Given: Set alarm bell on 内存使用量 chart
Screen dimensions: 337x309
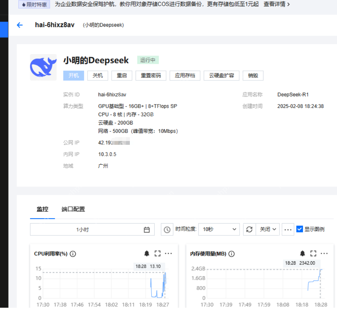Looking at the screenshot, I should [x=303, y=253].
